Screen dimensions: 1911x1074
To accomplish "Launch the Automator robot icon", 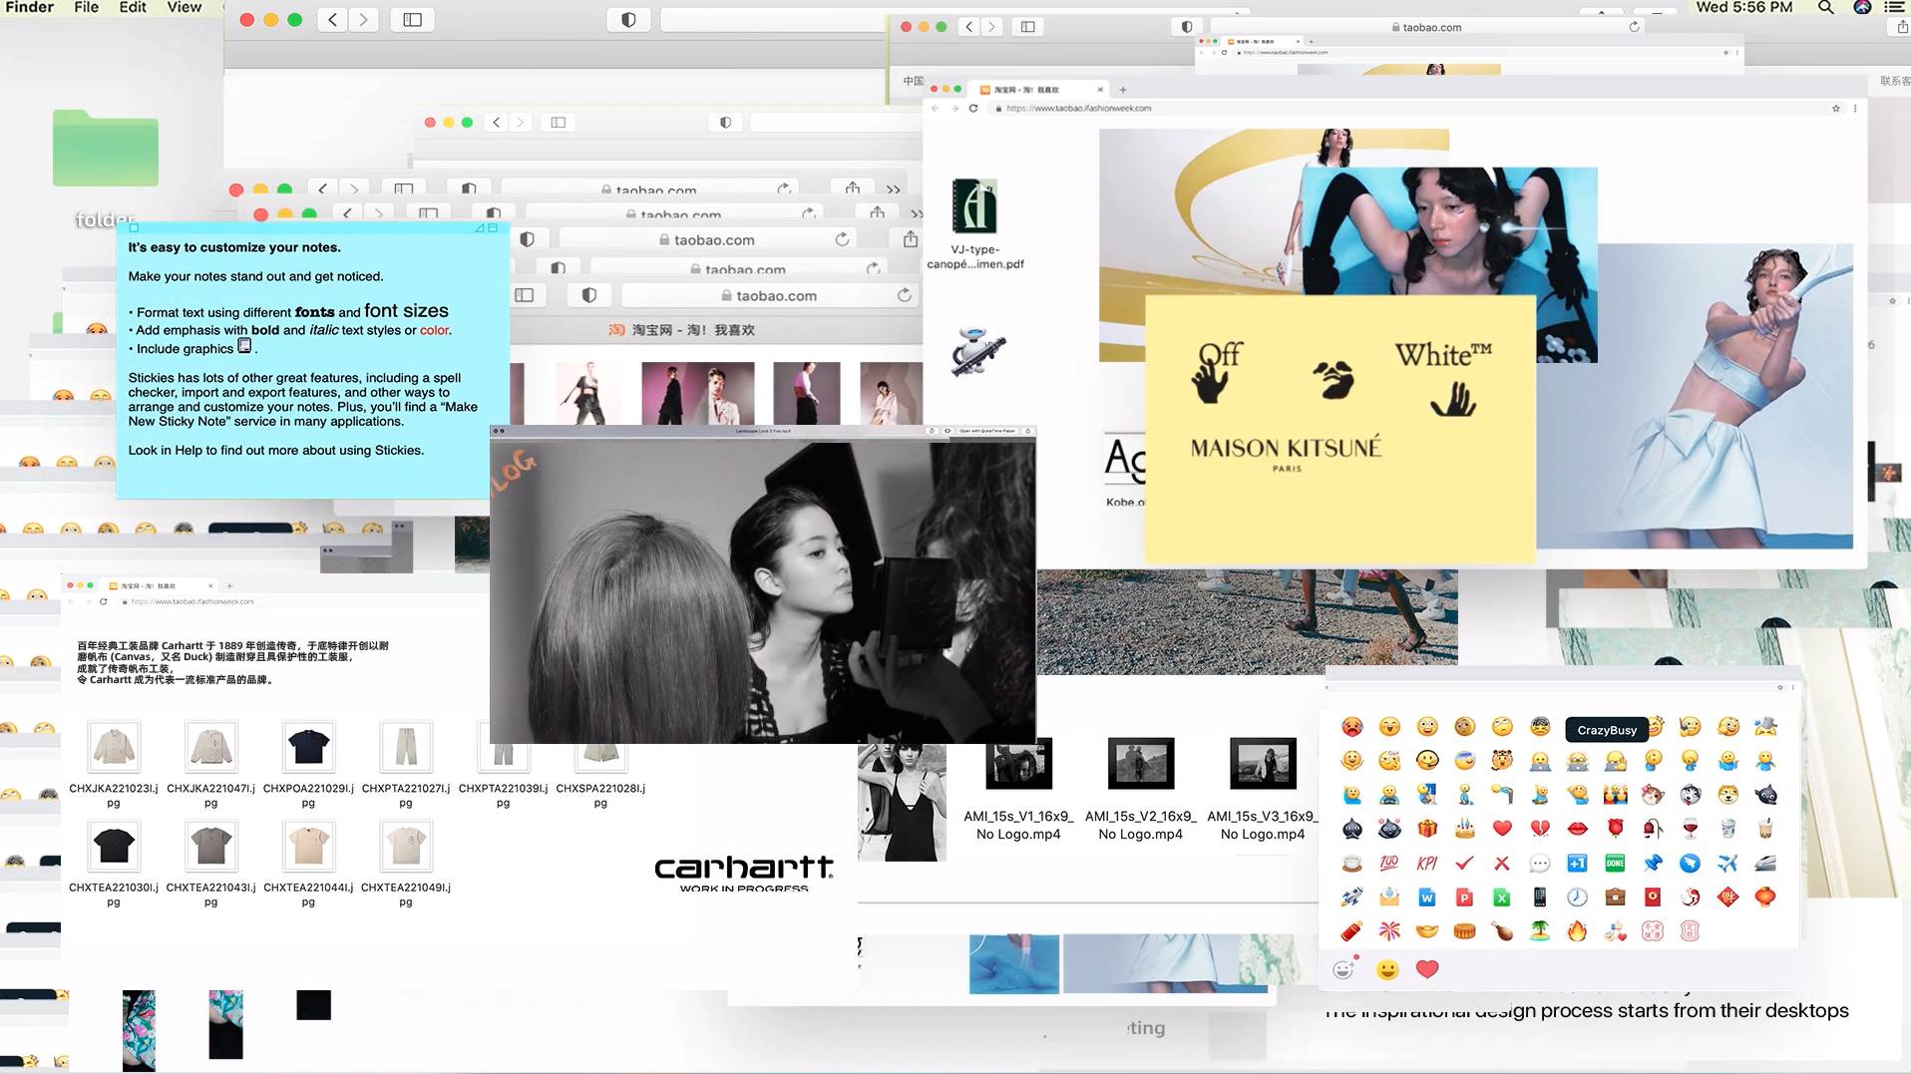I will pyautogui.click(x=977, y=351).
